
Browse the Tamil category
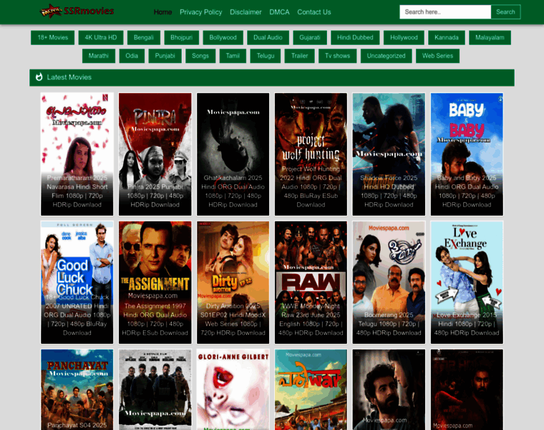click(x=233, y=56)
